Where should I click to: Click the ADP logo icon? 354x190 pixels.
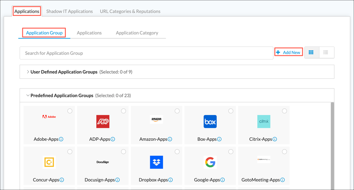click(x=103, y=121)
